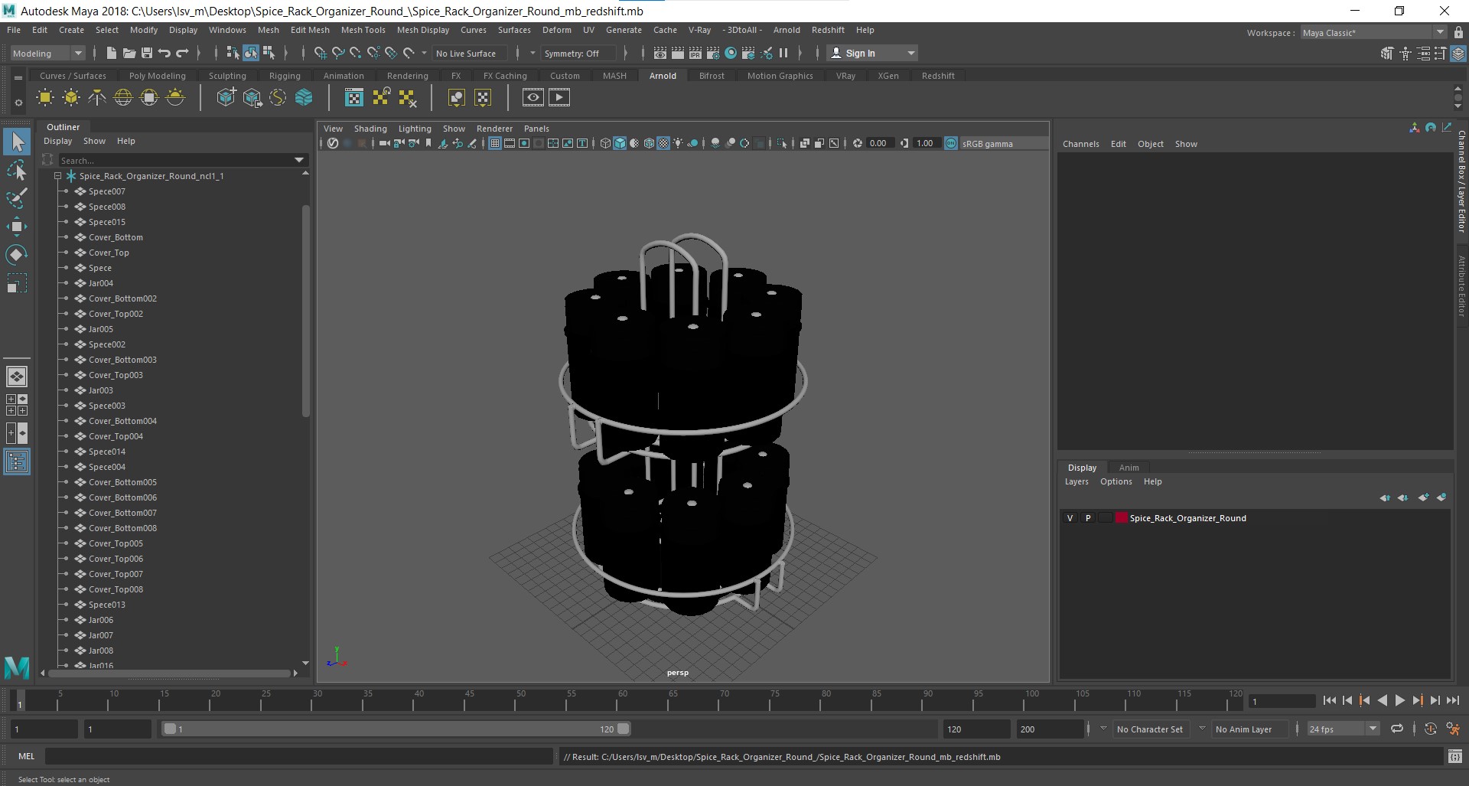Open the Mesh Tools menu
1469x786 pixels.
point(363,30)
